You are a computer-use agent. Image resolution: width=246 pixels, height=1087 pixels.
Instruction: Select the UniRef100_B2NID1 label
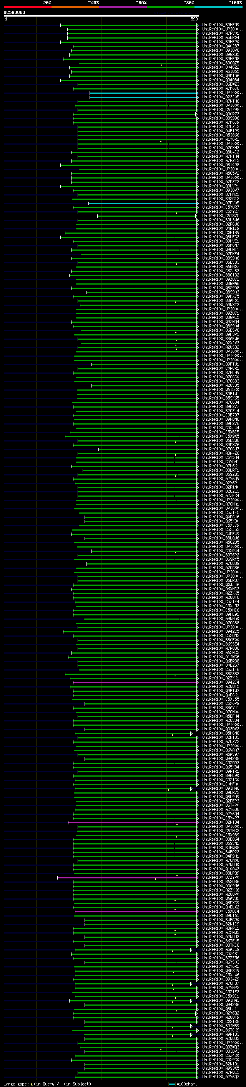[x=220, y=1064]
